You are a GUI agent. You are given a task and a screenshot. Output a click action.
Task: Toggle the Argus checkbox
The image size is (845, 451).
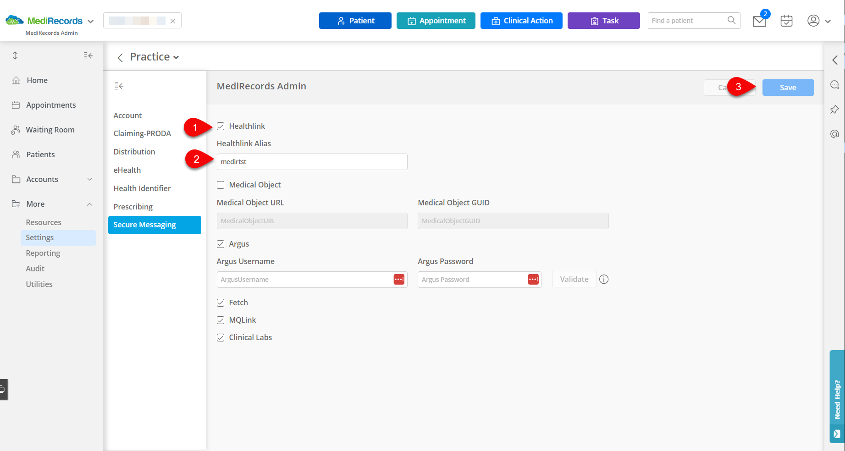(221, 244)
